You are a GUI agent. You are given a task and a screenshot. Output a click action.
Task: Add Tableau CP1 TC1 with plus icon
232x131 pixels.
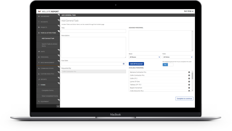(x=189, y=85)
